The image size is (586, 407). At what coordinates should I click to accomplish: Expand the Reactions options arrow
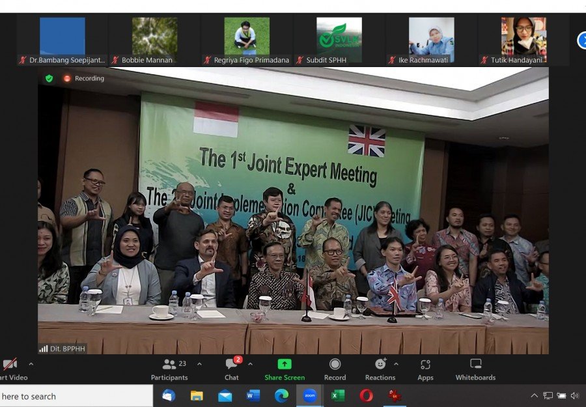pyautogui.click(x=396, y=364)
